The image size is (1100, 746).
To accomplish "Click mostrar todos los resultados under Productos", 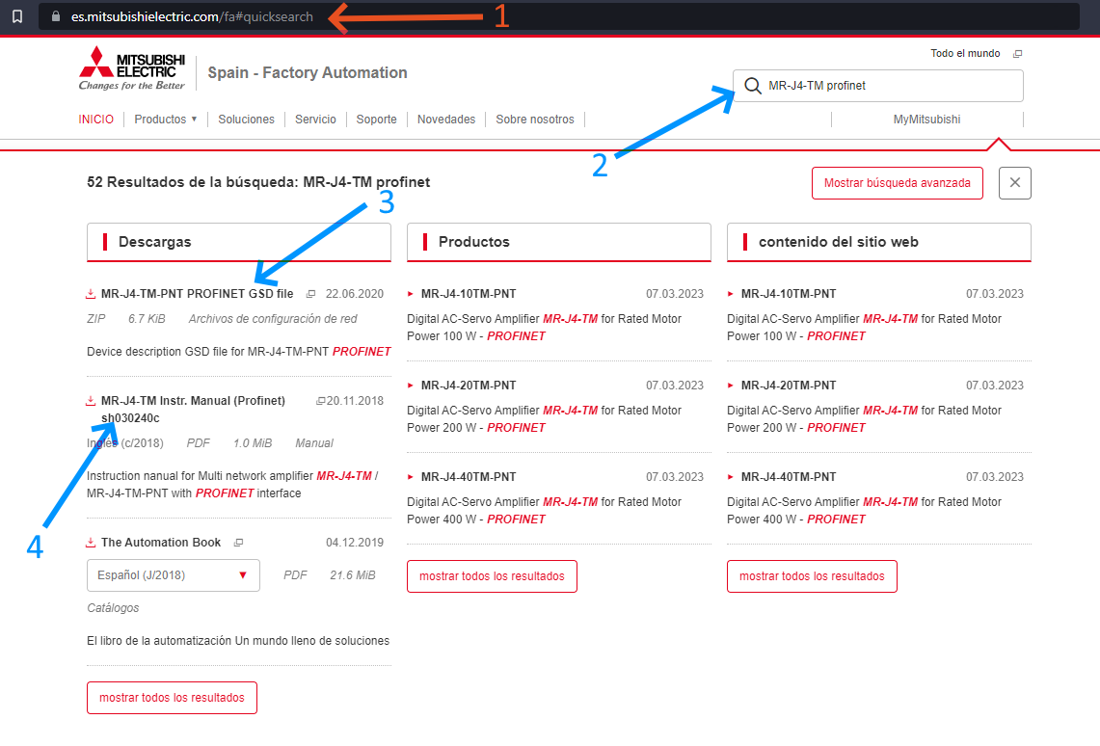I will tap(492, 576).
